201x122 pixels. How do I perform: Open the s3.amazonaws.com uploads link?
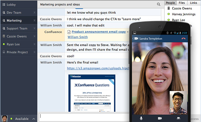point(98,68)
